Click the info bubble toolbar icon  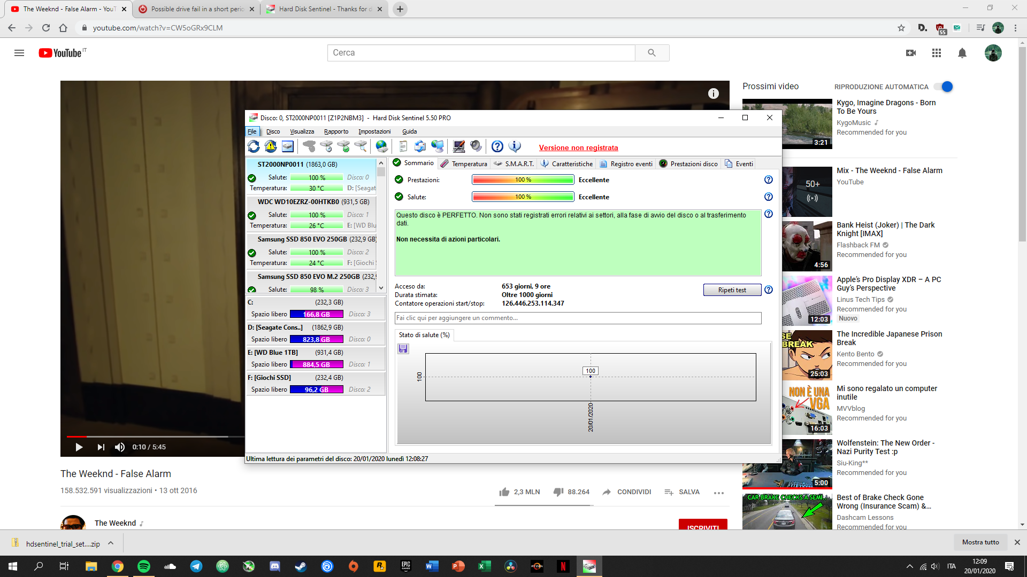pos(515,146)
